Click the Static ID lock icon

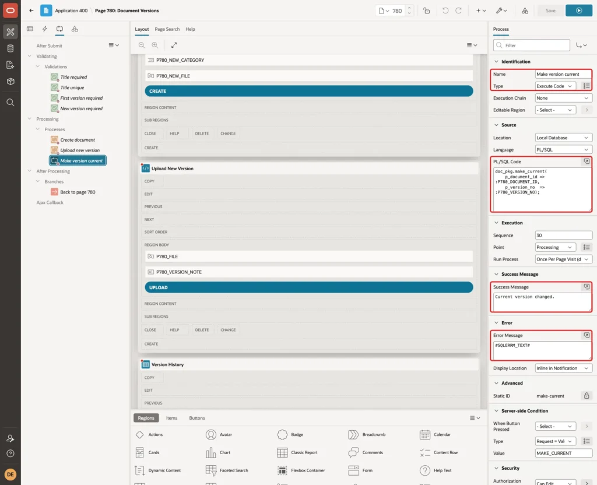coord(587,396)
